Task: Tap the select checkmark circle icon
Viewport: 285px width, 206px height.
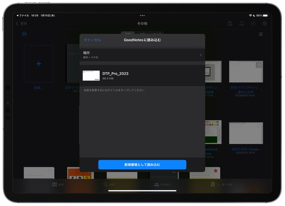Action: click(x=253, y=23)
